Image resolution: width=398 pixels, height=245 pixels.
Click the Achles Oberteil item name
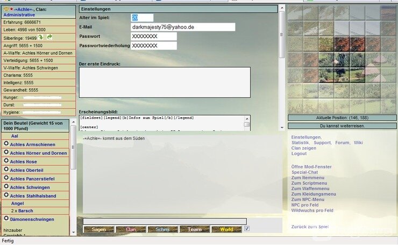click(27, 170)
